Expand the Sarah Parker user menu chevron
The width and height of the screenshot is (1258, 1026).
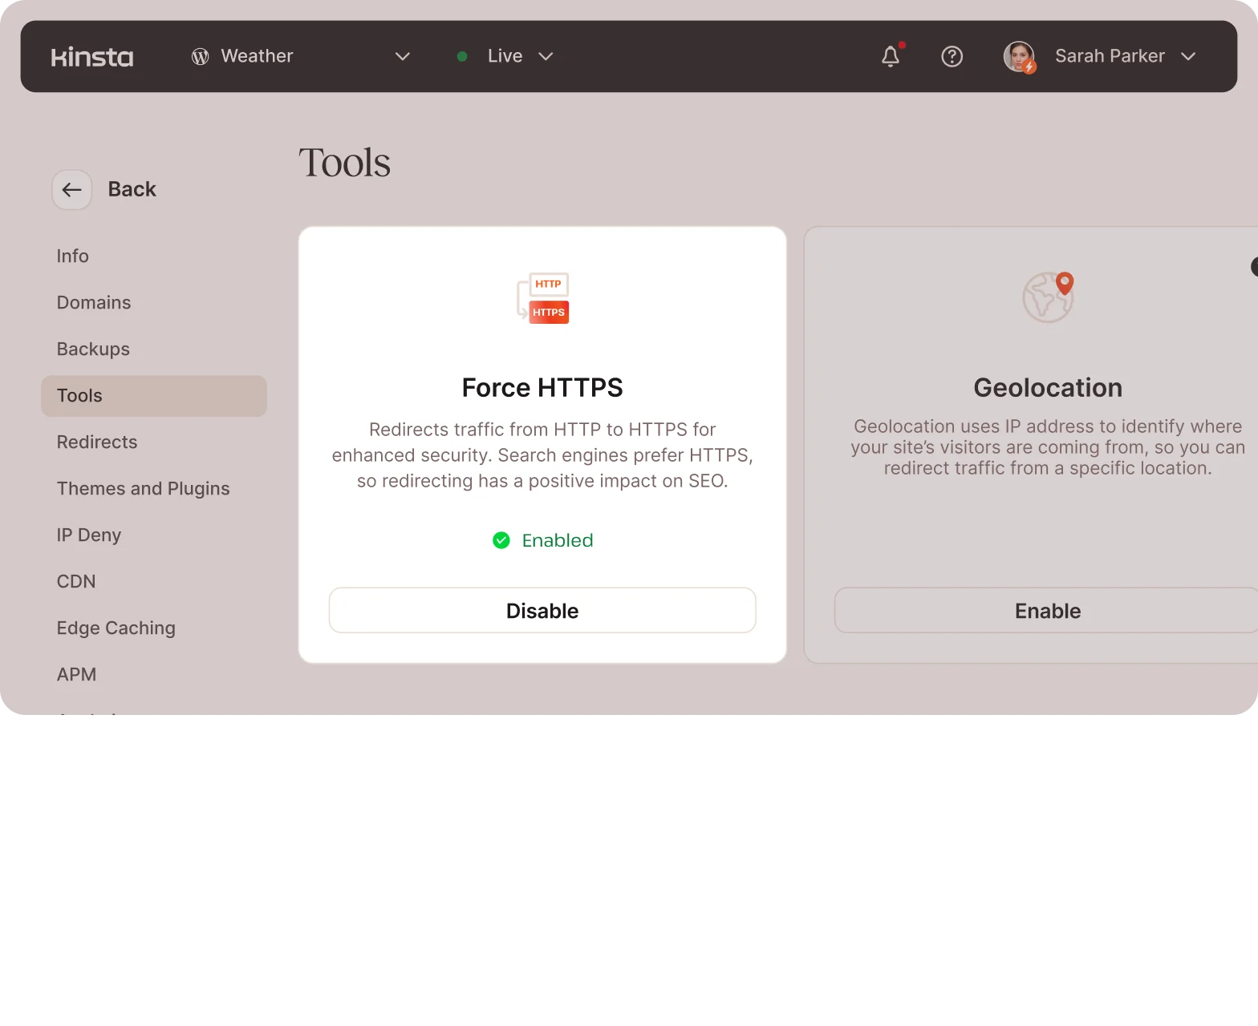[x=1188, y=56]
